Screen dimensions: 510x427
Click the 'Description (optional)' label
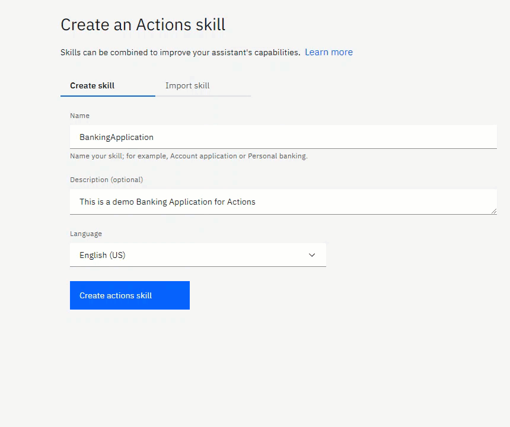[106, 180]
